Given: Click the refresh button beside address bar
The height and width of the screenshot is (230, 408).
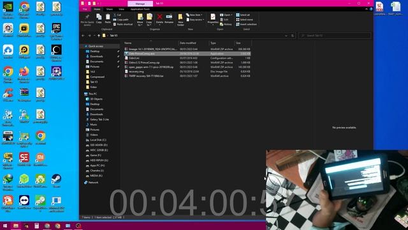Looking at the screenshot, I should pyautogui.click(x=293, y=36).
